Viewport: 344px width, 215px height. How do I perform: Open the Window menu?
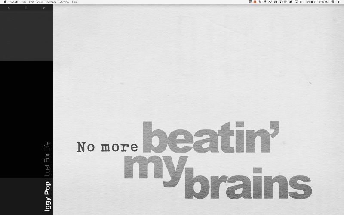[64, 2]
